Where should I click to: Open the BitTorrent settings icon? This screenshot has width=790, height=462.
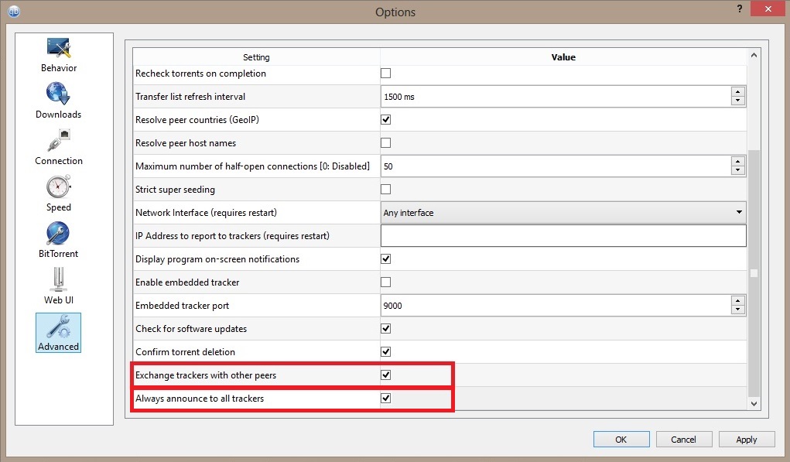click(59, 234)
